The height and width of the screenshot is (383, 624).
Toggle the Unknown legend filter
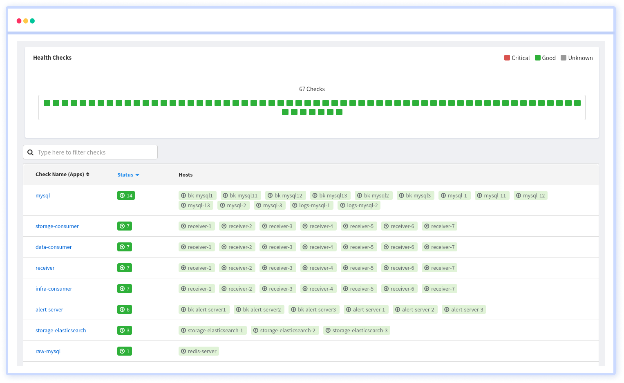(x=577, y=58)
